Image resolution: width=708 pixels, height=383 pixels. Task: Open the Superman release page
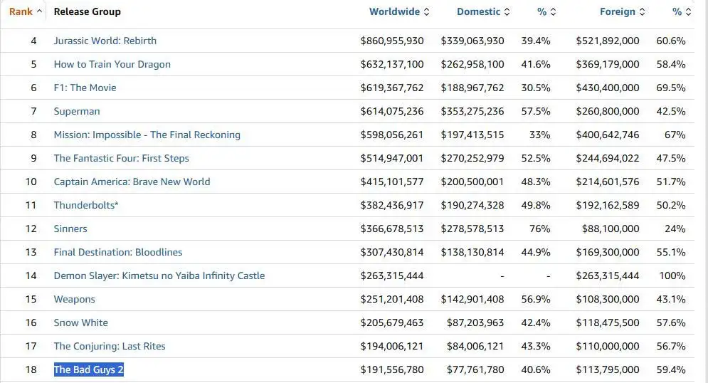(77, 111)
